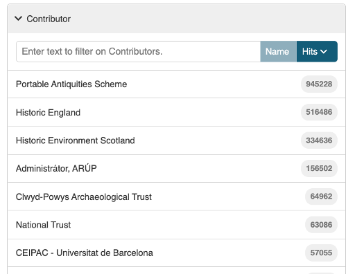
Task: Toggle Hits sort direction arrow
Action: [x=324, y=52]
